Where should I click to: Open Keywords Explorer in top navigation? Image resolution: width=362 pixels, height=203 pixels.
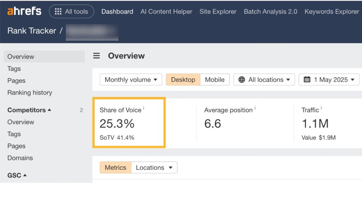(x=332, y=12)
